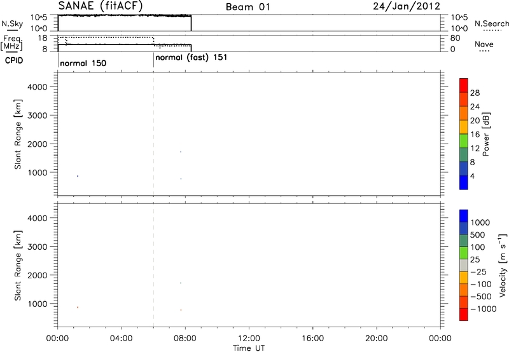Pick the gray Velocity segment between -25 and 25

point(464,266)
